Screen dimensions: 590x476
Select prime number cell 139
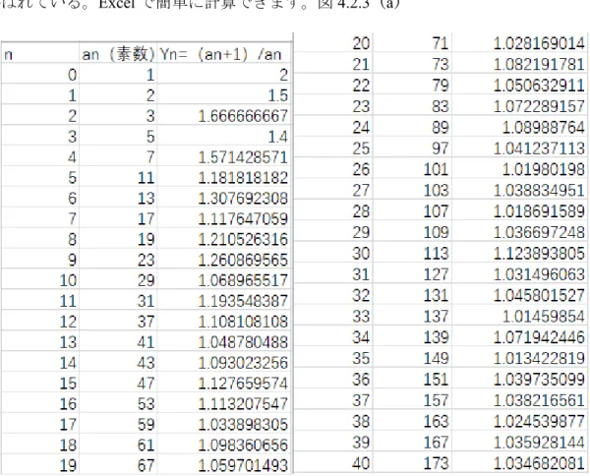[x=412, y=337]
